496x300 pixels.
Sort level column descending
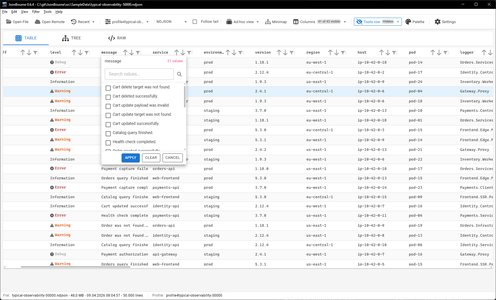tap(80, 52)
